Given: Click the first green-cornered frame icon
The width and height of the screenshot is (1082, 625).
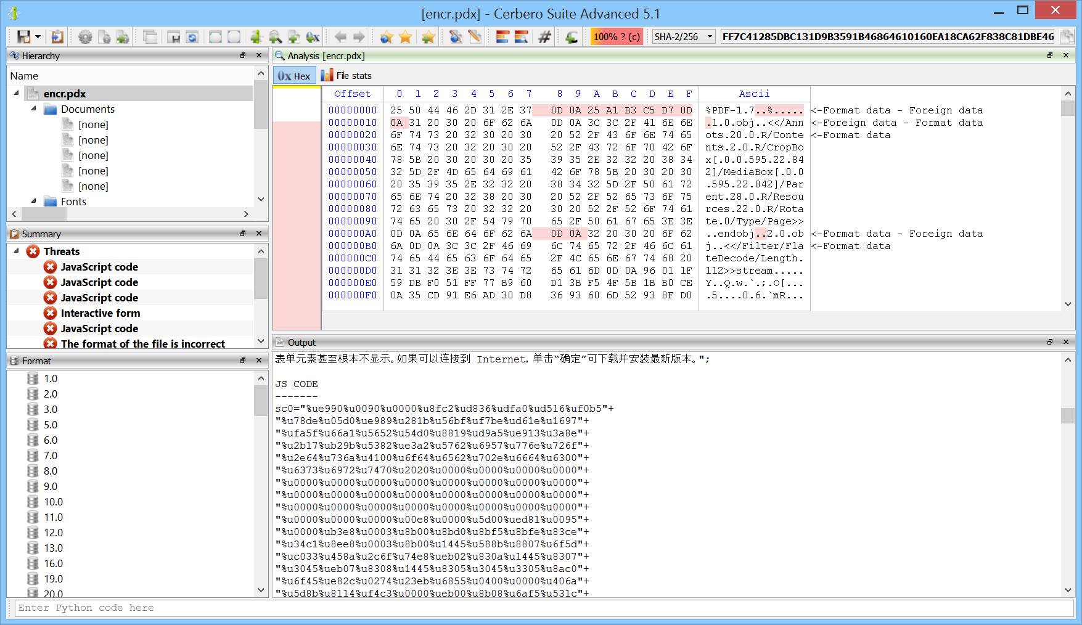Looking at the screenshot, I should tap(215, 37).
